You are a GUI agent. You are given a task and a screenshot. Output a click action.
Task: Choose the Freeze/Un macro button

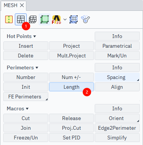click(x=26, y=138)
